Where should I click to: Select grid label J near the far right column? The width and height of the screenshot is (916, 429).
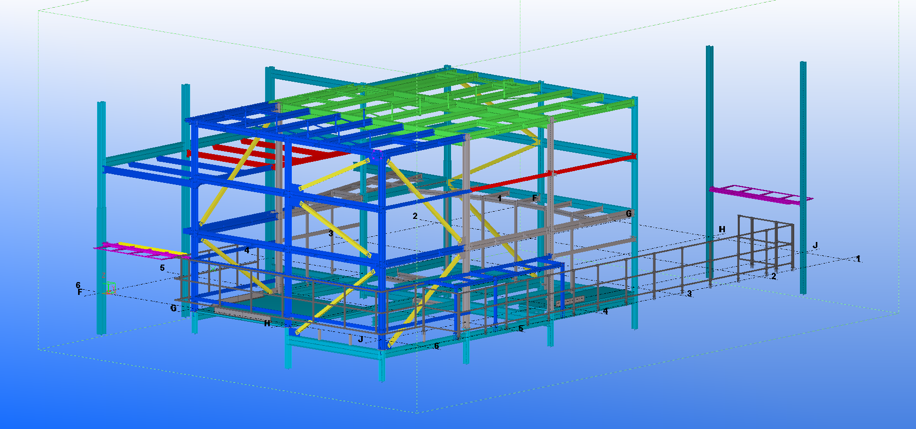[815, 245]
